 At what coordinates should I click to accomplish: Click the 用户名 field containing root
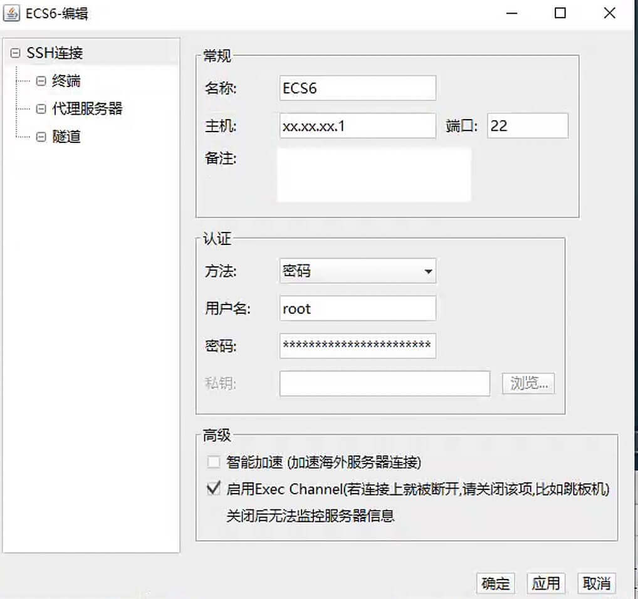(357, 309)
